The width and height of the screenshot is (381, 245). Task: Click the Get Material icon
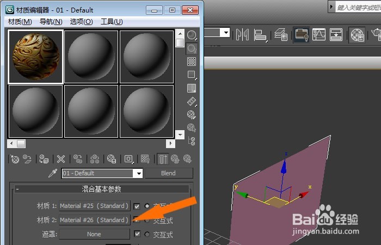(15, 159)
